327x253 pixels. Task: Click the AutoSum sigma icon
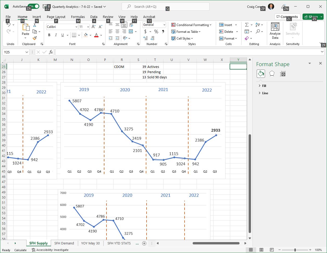coord(247,25)
